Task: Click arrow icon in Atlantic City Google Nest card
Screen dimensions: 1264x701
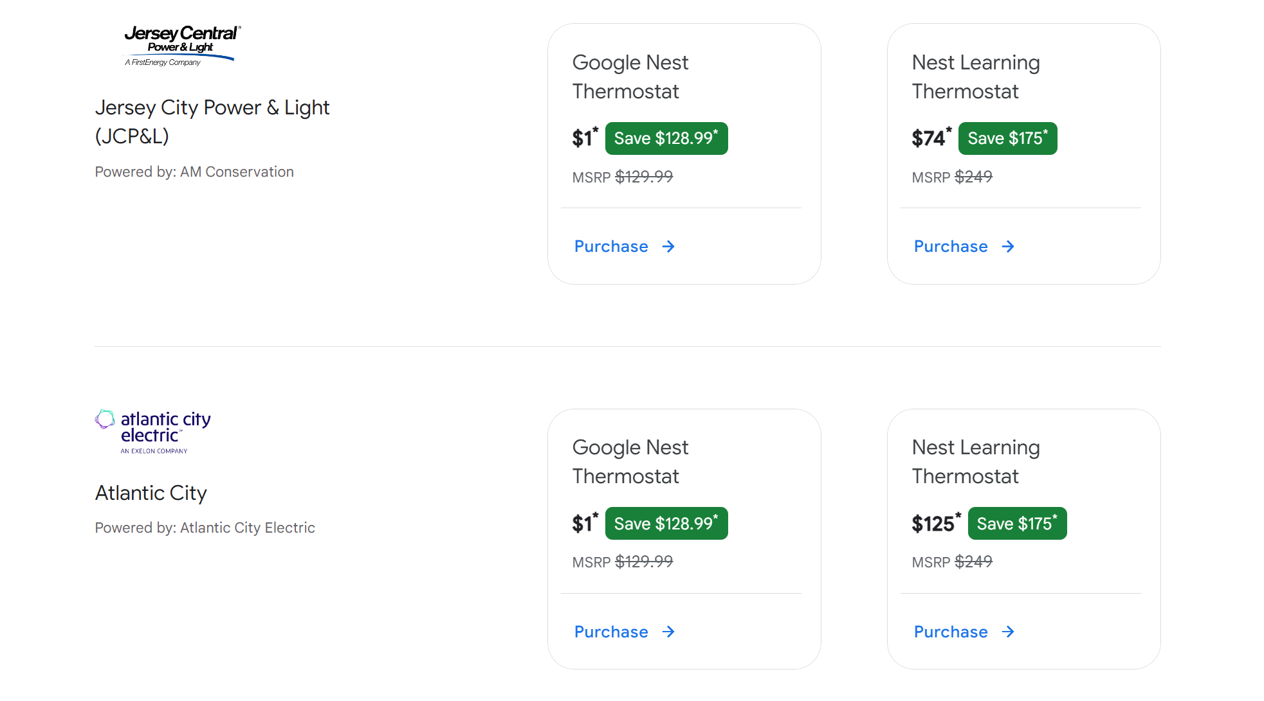Action: 668,632
